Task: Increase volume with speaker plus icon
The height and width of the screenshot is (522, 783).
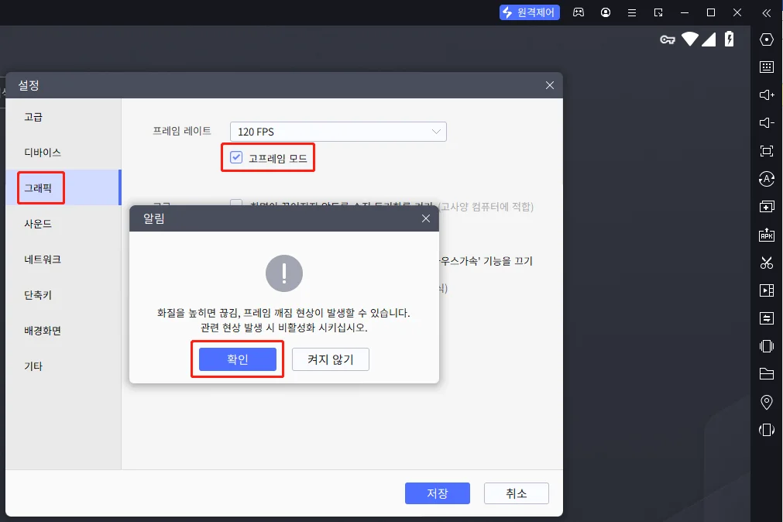Action: click(767, 95)
